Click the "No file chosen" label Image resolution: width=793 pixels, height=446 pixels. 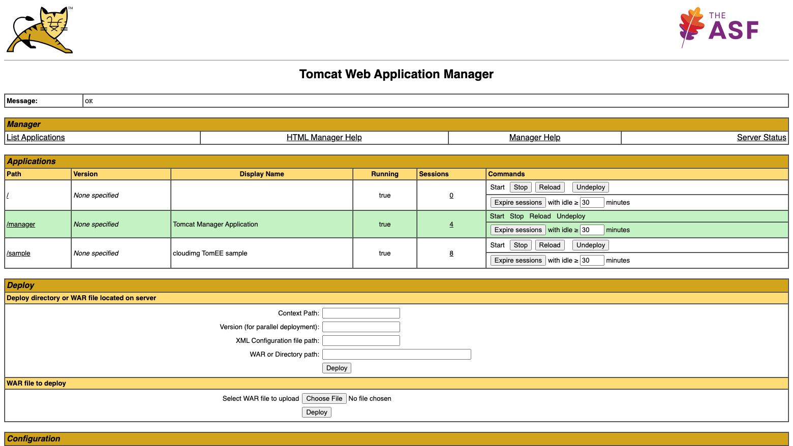370,399
